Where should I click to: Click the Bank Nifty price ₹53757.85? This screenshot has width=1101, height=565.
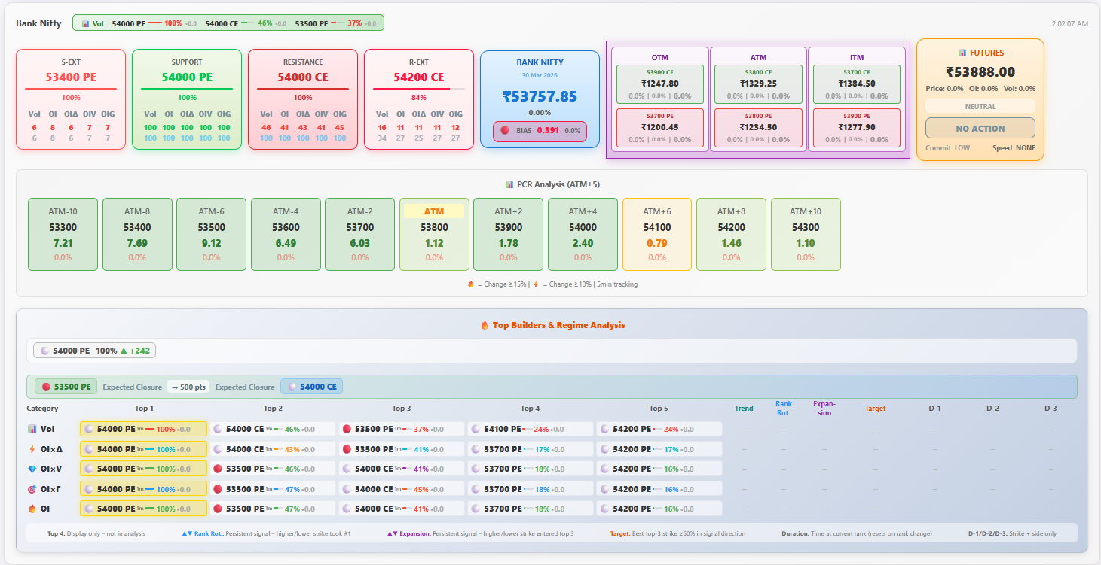[x=540, y=96]
